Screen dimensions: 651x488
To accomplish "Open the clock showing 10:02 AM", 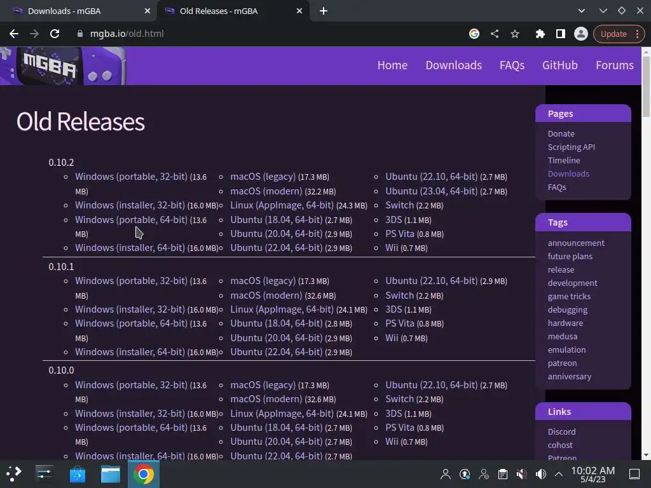I will tap(593, 474).
